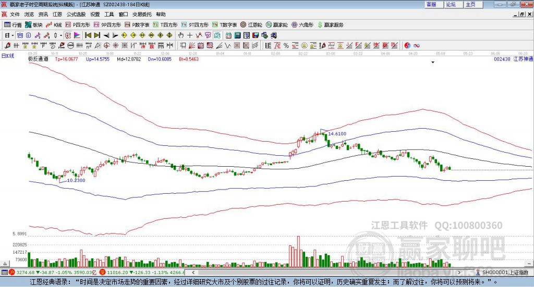
Task: Select the red target circle tool
Action: coord(106,45)
